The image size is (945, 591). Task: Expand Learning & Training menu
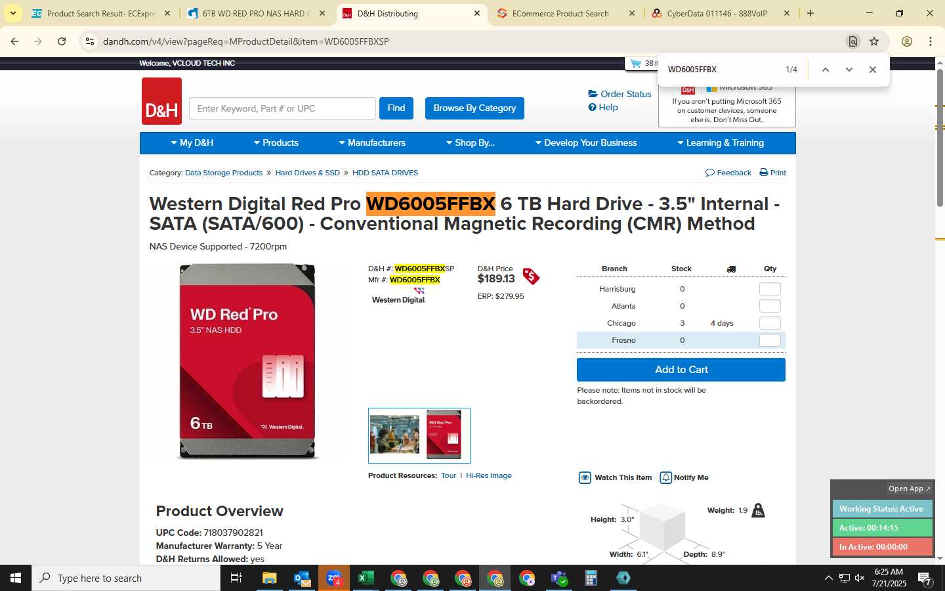721,143
